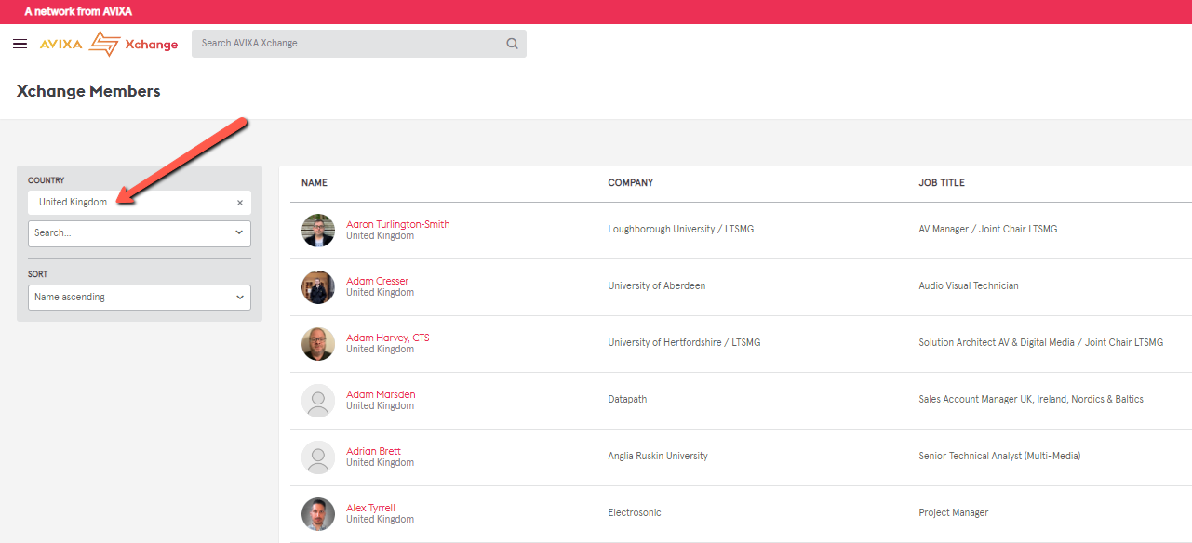Open the Adam Marsden name link
1192x543 pixels.
click(x=381, y=394)
